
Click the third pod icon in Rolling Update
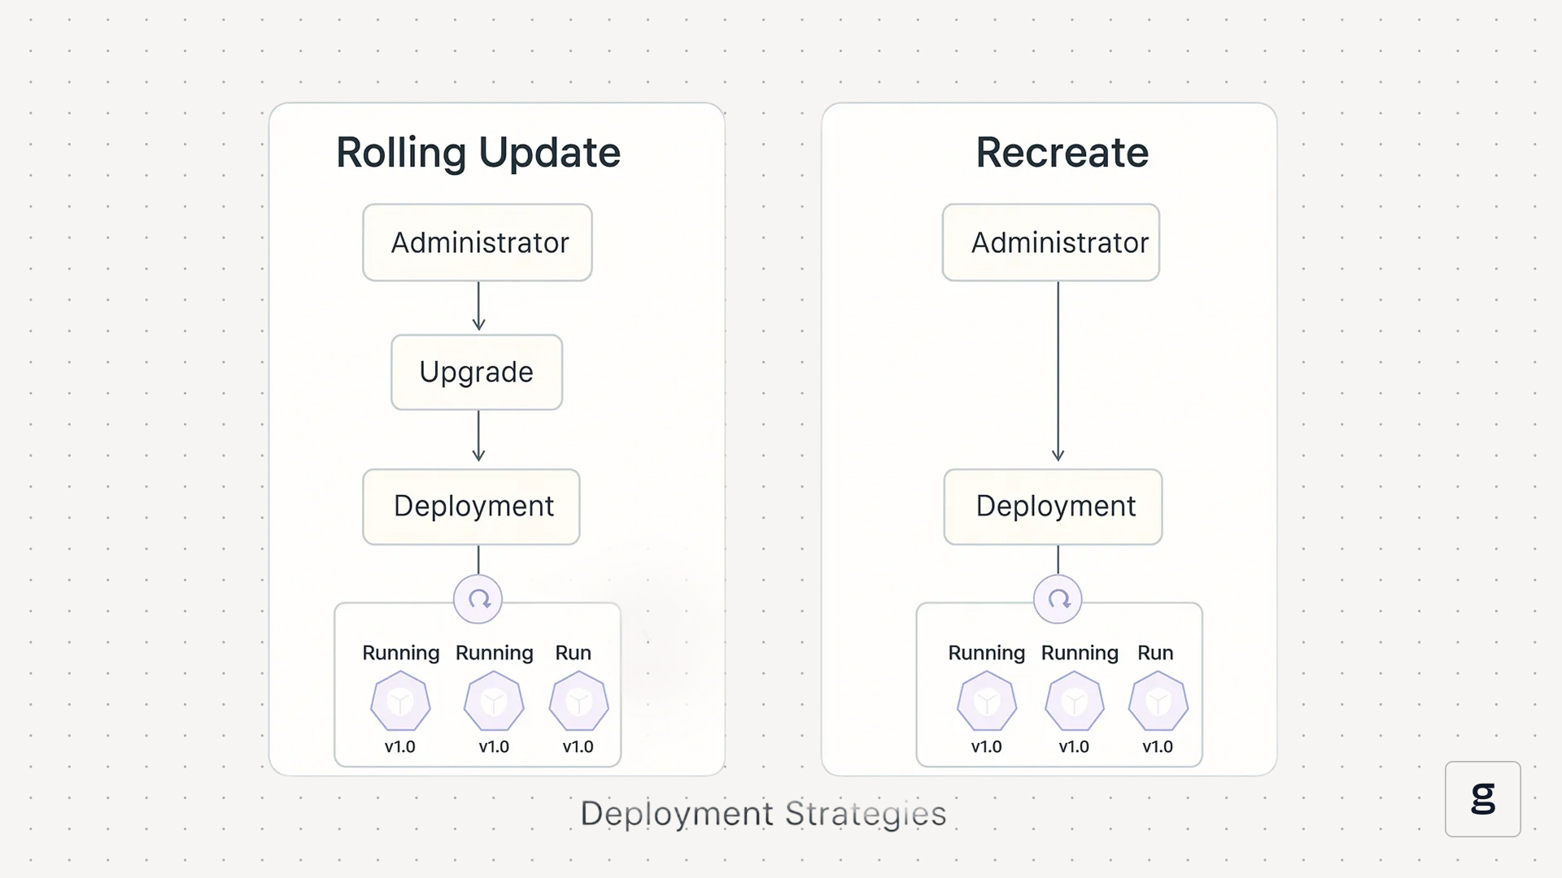578,701
